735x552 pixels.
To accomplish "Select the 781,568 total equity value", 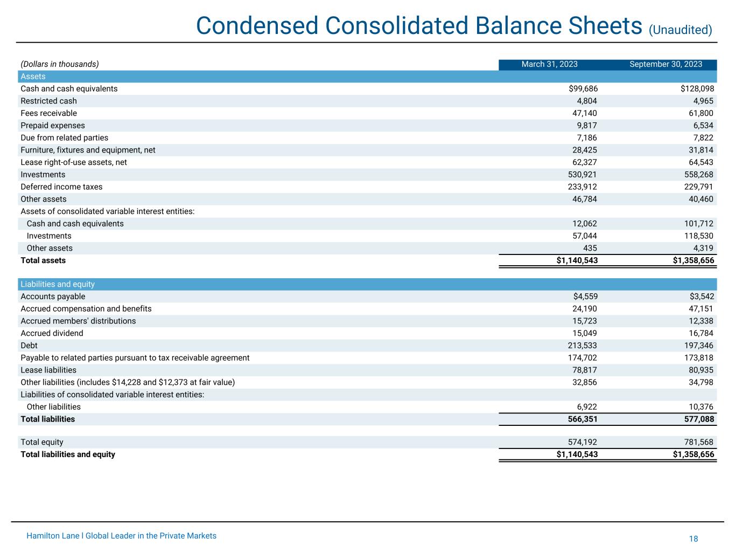I will click(697, 442).
